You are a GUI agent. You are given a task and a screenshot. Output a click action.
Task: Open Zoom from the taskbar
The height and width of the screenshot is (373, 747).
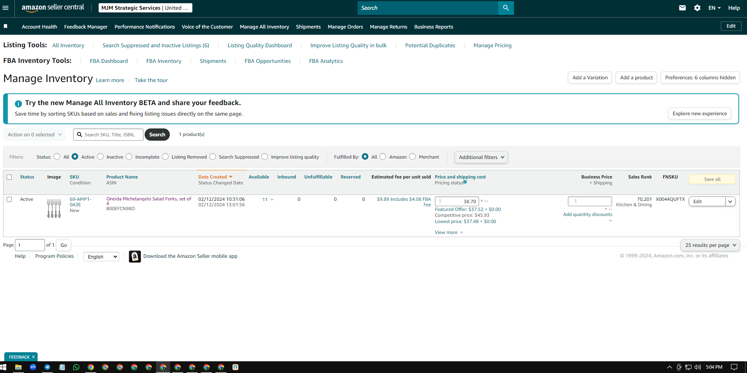point(33,367)
